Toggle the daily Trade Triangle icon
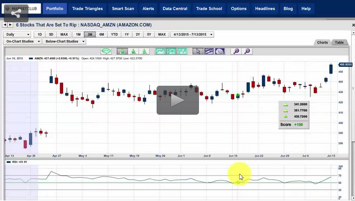The width and height of the screenshot is (355, 201). (144, 51)
